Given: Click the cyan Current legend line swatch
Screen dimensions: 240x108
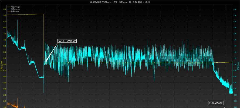Looking at the screenshot, I should (9, 9).
